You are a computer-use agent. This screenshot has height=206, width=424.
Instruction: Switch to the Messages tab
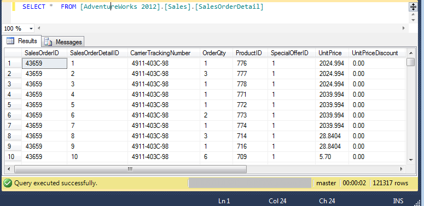click(x=63, y=42)
